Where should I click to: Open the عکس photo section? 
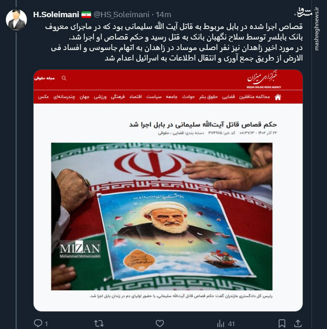pos(43,97)
